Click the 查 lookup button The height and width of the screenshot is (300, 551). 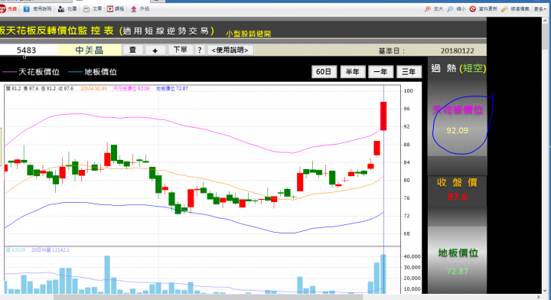coord(132,50)
